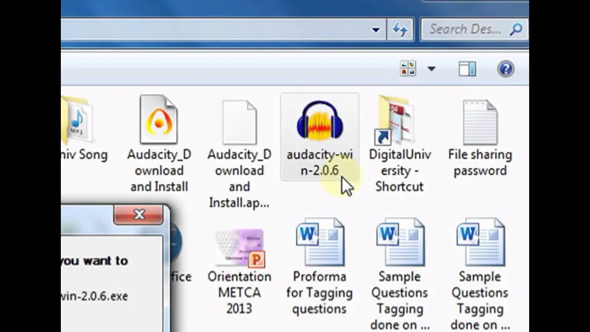The image size is (590, 332).
Task: Select the blank Audacity_Download and Install.ap... file icon
Action: (x=239, y=122)
